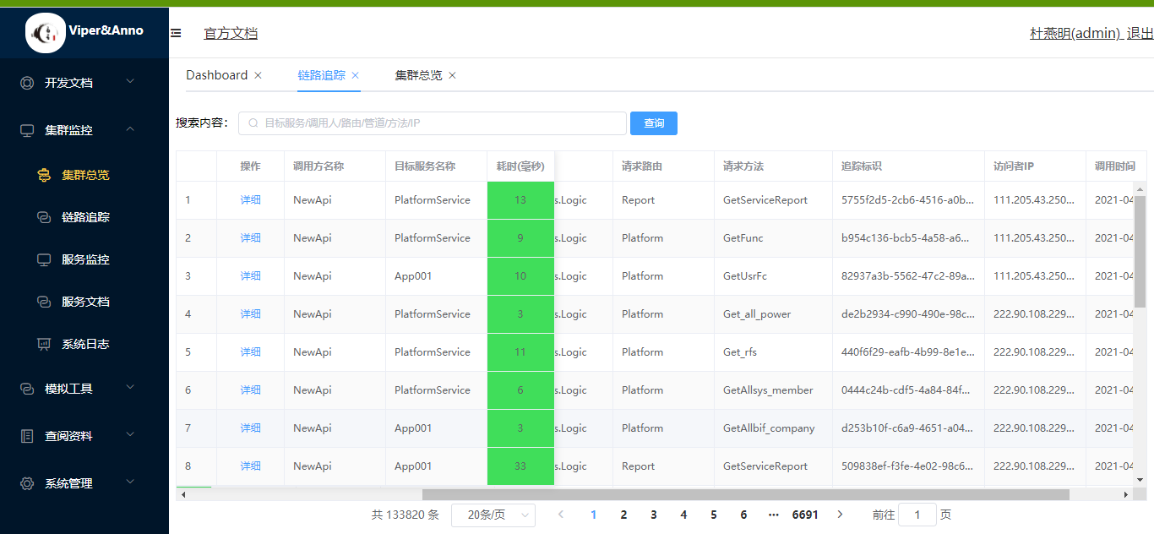1154x534 pixels.
Task: Click the 系统管理 gear icon
Action: point(27,483)
